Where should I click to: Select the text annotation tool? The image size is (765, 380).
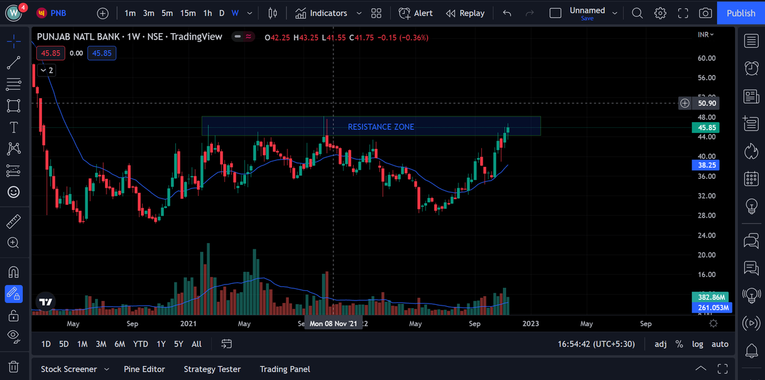tap(13, 127)
